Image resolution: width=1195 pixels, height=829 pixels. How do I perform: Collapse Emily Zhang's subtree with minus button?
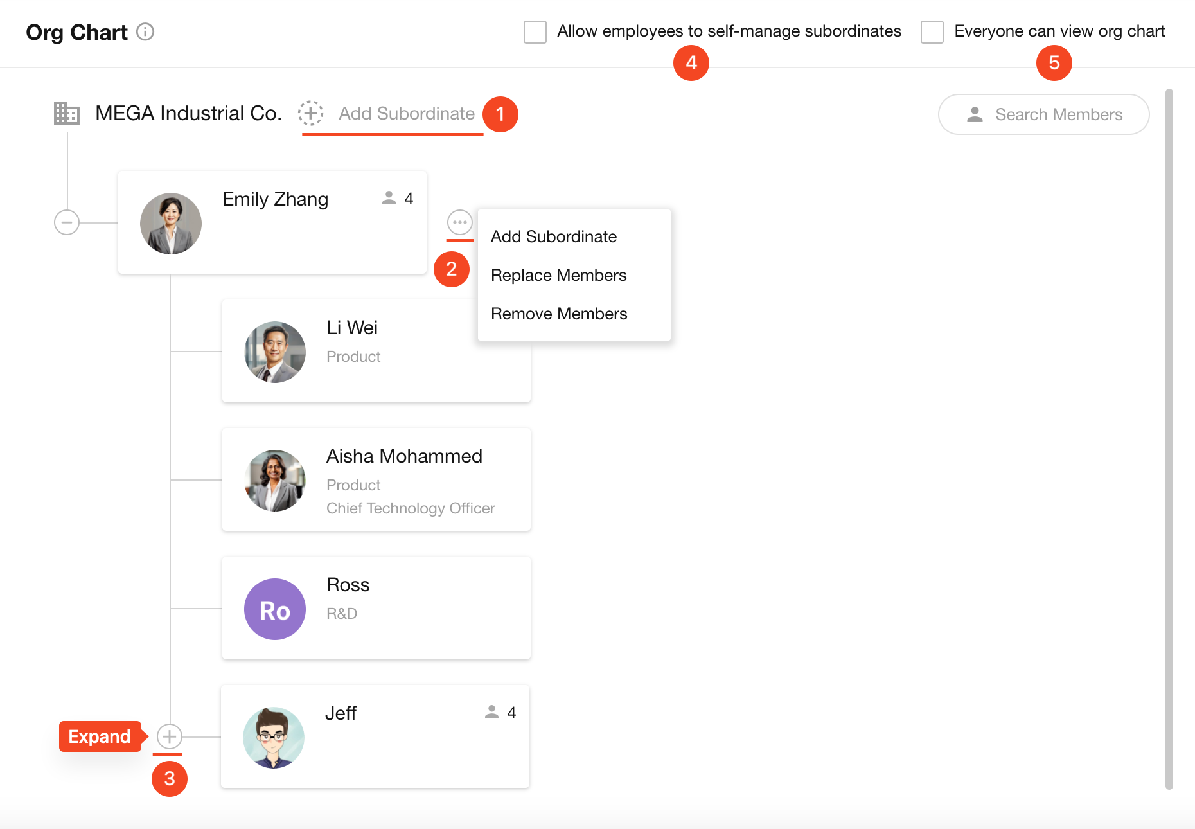coord(67,222)
